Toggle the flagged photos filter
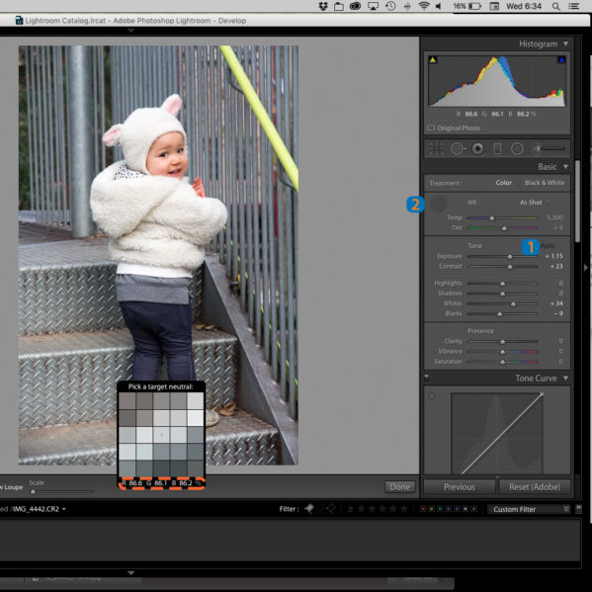592x592 pixels. point(309,509)
